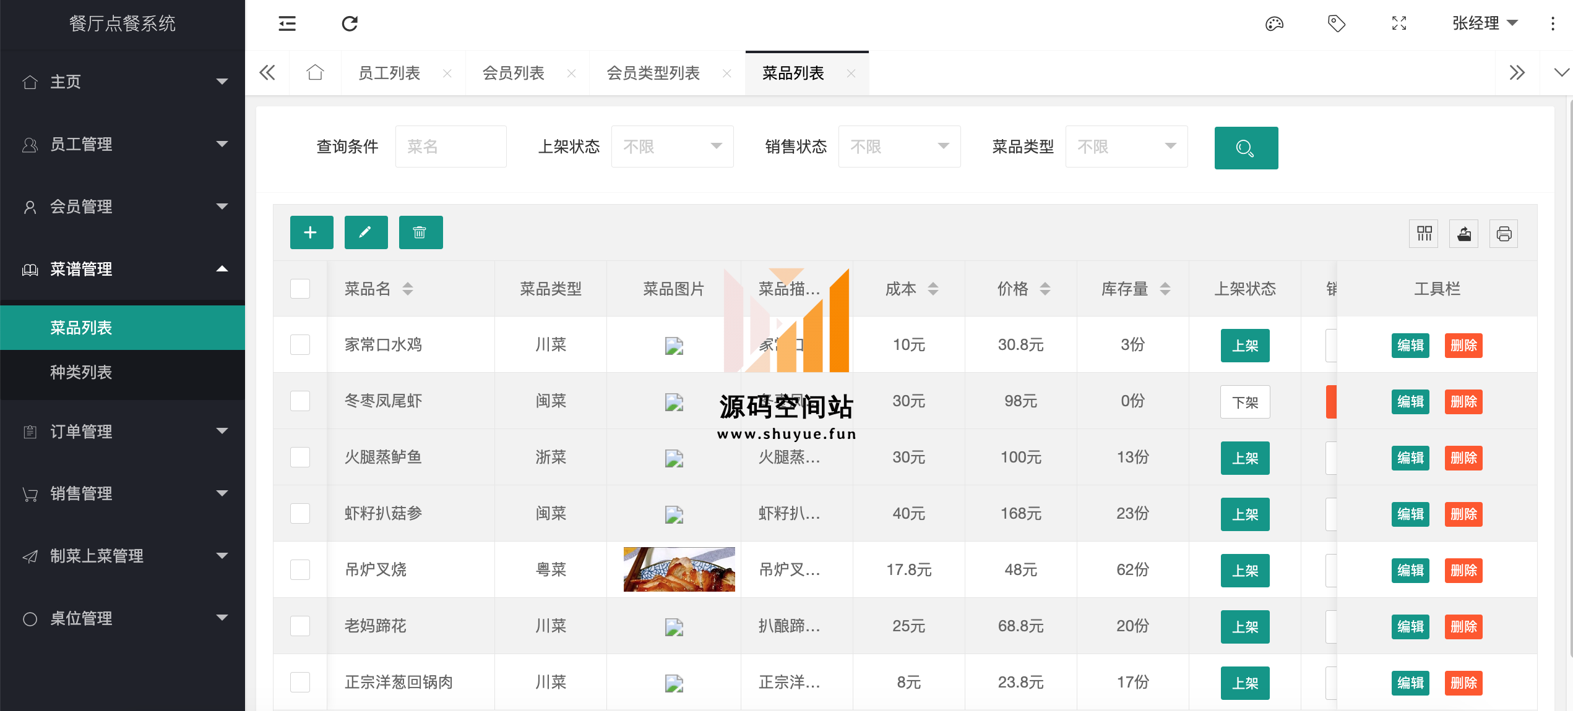Viewport: 1573px width, 711px height.
Task: Open the theme palette icon
Action: click(x=1274, y=23)
